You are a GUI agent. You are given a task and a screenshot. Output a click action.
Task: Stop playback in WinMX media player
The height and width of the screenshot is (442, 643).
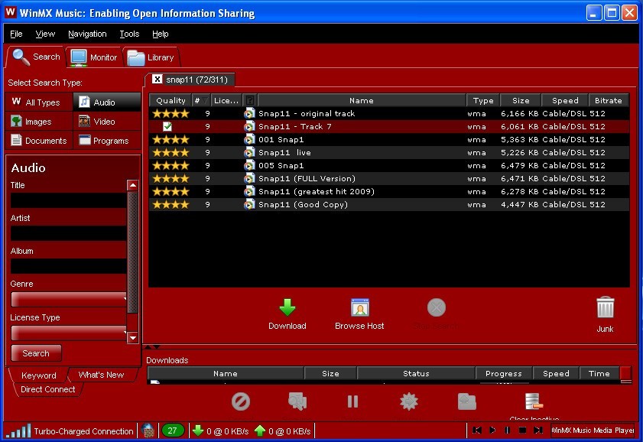[x=522, y=431]
